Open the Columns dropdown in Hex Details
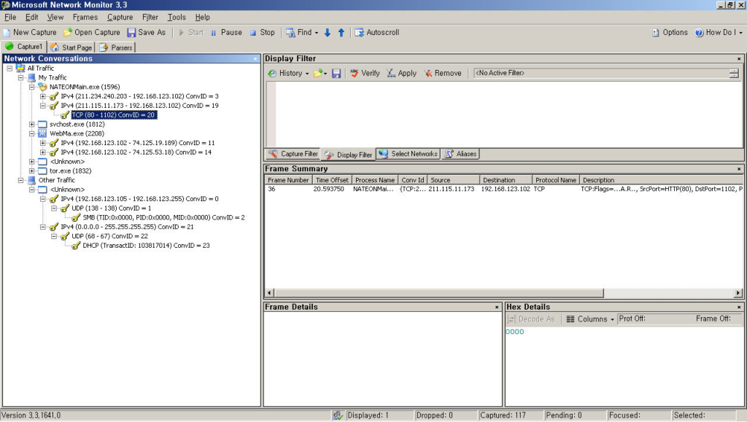 click(x=589, y=319)
